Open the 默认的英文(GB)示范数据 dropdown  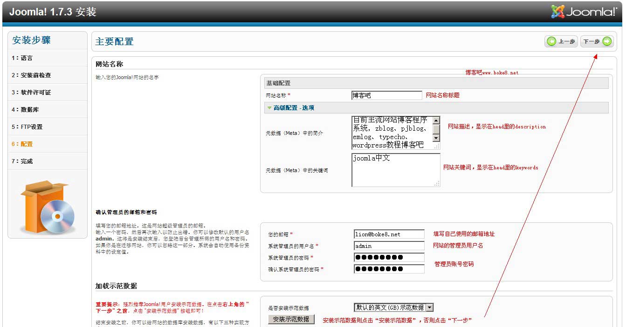click(394, 307)
